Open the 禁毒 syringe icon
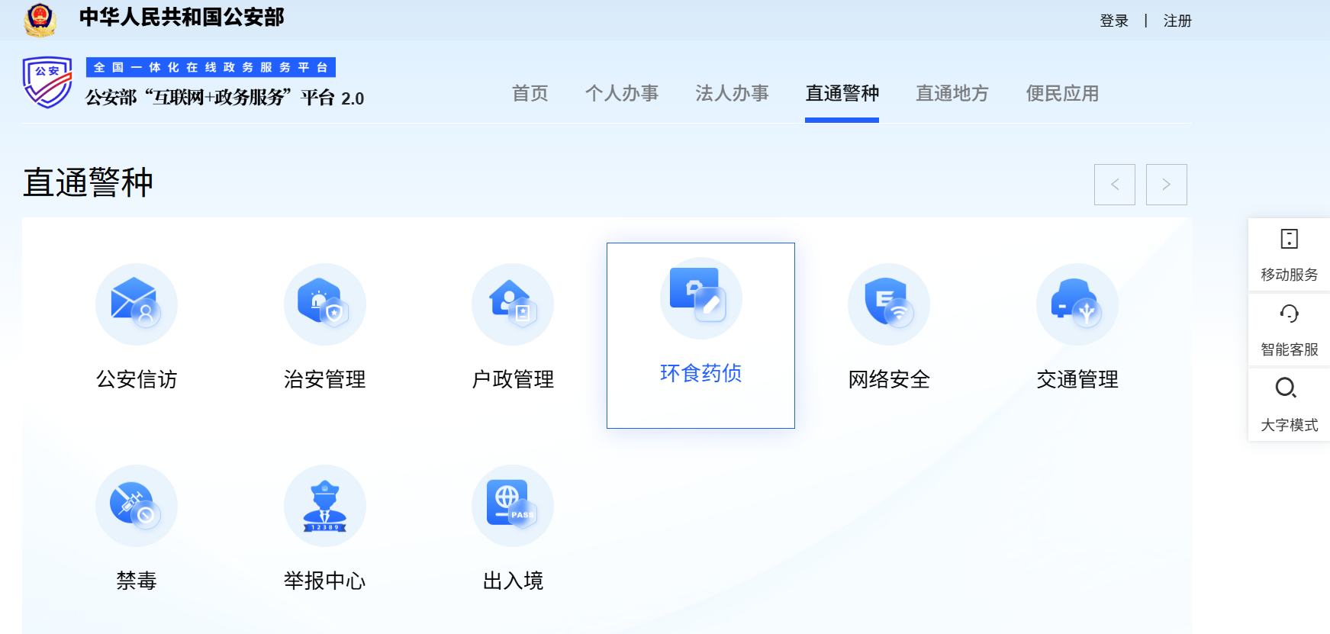Viewport: 1330px width, 634px height. [136, 505]
